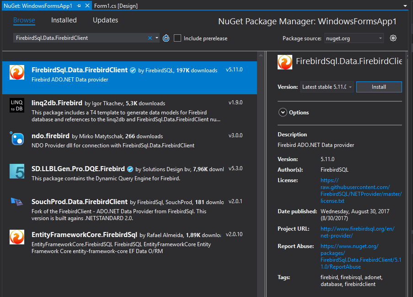
Task: Switch to the Updates tab
Action: 105,20
